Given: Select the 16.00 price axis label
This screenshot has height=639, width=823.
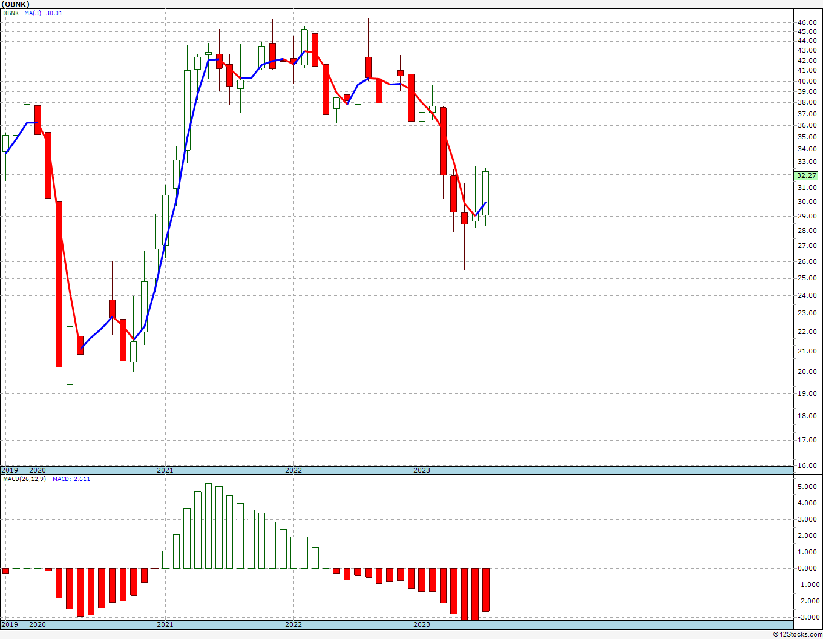Looking at the screenshot, I should click(807, 465).
